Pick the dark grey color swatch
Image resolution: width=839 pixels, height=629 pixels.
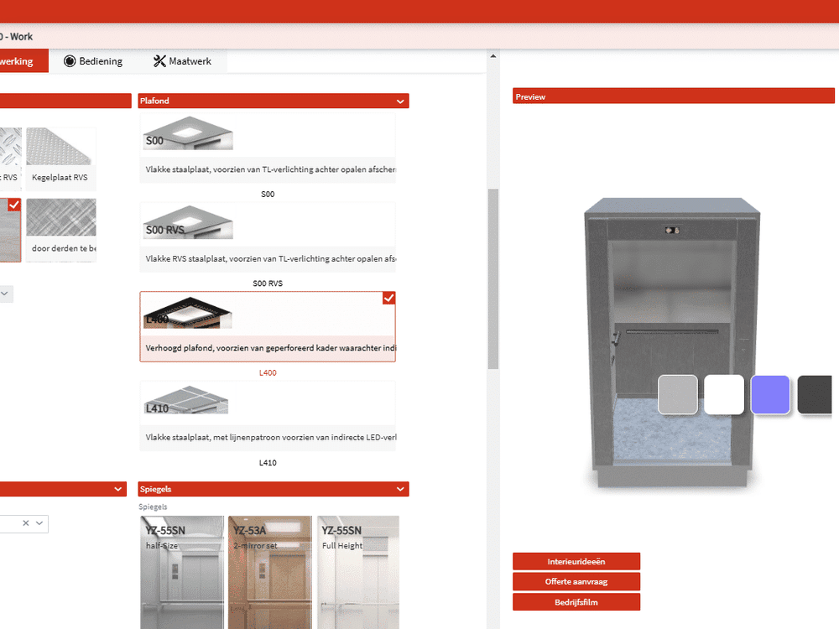(815, 395)
